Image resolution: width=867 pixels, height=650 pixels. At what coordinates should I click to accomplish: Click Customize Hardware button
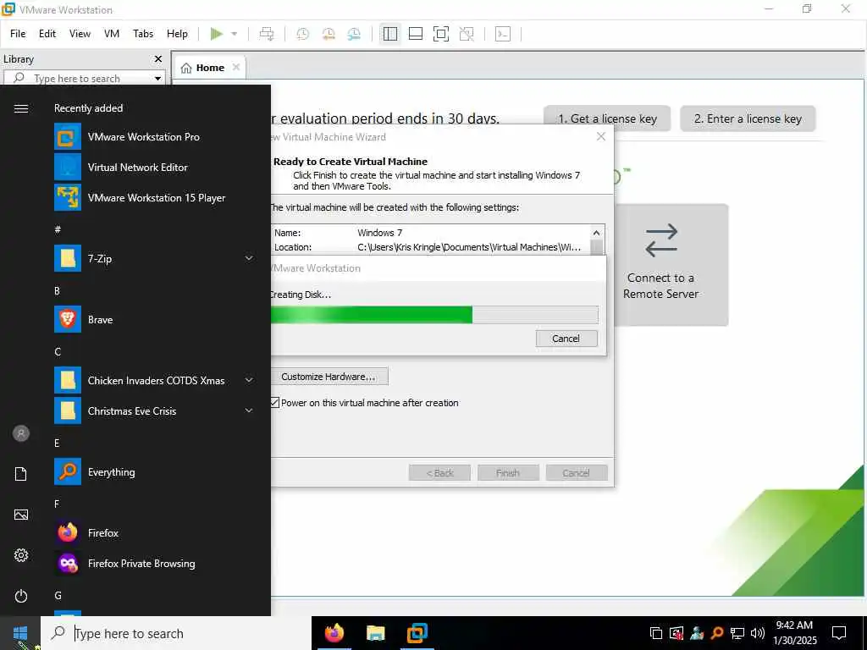point(329,377)
